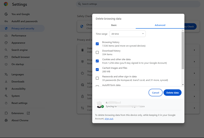Click the dialog scrollbar thumb
The height and width of the screenshot is (138, 204).
point(183,50)
